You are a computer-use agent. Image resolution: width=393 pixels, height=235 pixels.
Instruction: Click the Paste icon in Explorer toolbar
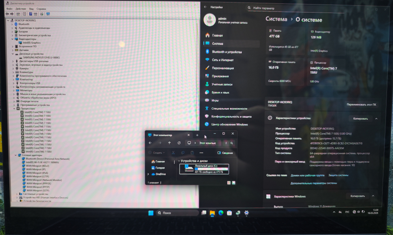192,153
